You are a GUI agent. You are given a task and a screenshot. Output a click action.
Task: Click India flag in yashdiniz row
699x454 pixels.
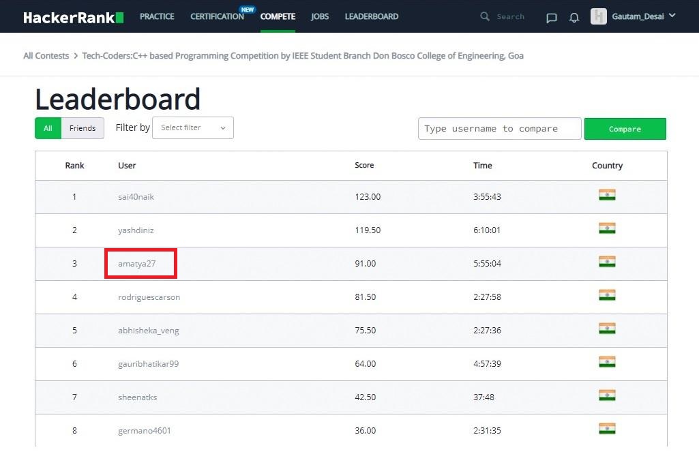(x=607, y=228)
